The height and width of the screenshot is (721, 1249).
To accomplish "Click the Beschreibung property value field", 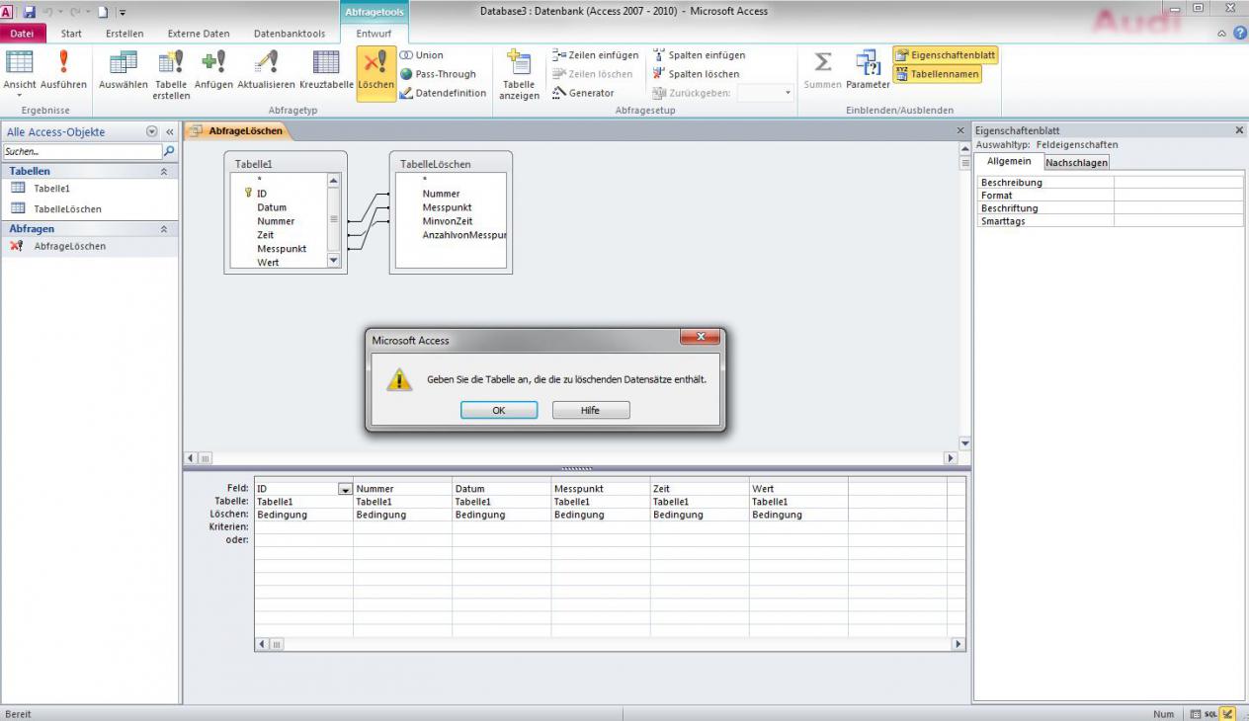I will point(1179,183).
